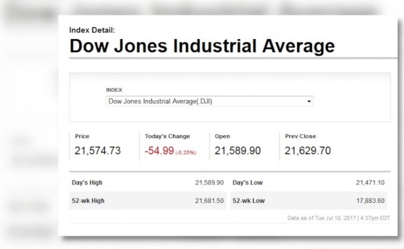
Task: Click the Prev Close value 21,629.70
Action: [x=308, y=151]
